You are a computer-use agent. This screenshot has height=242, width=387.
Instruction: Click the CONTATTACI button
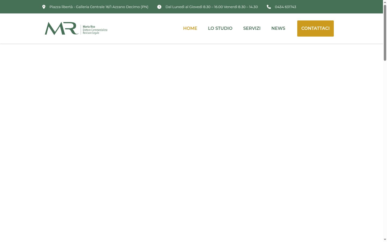[316, 29]
